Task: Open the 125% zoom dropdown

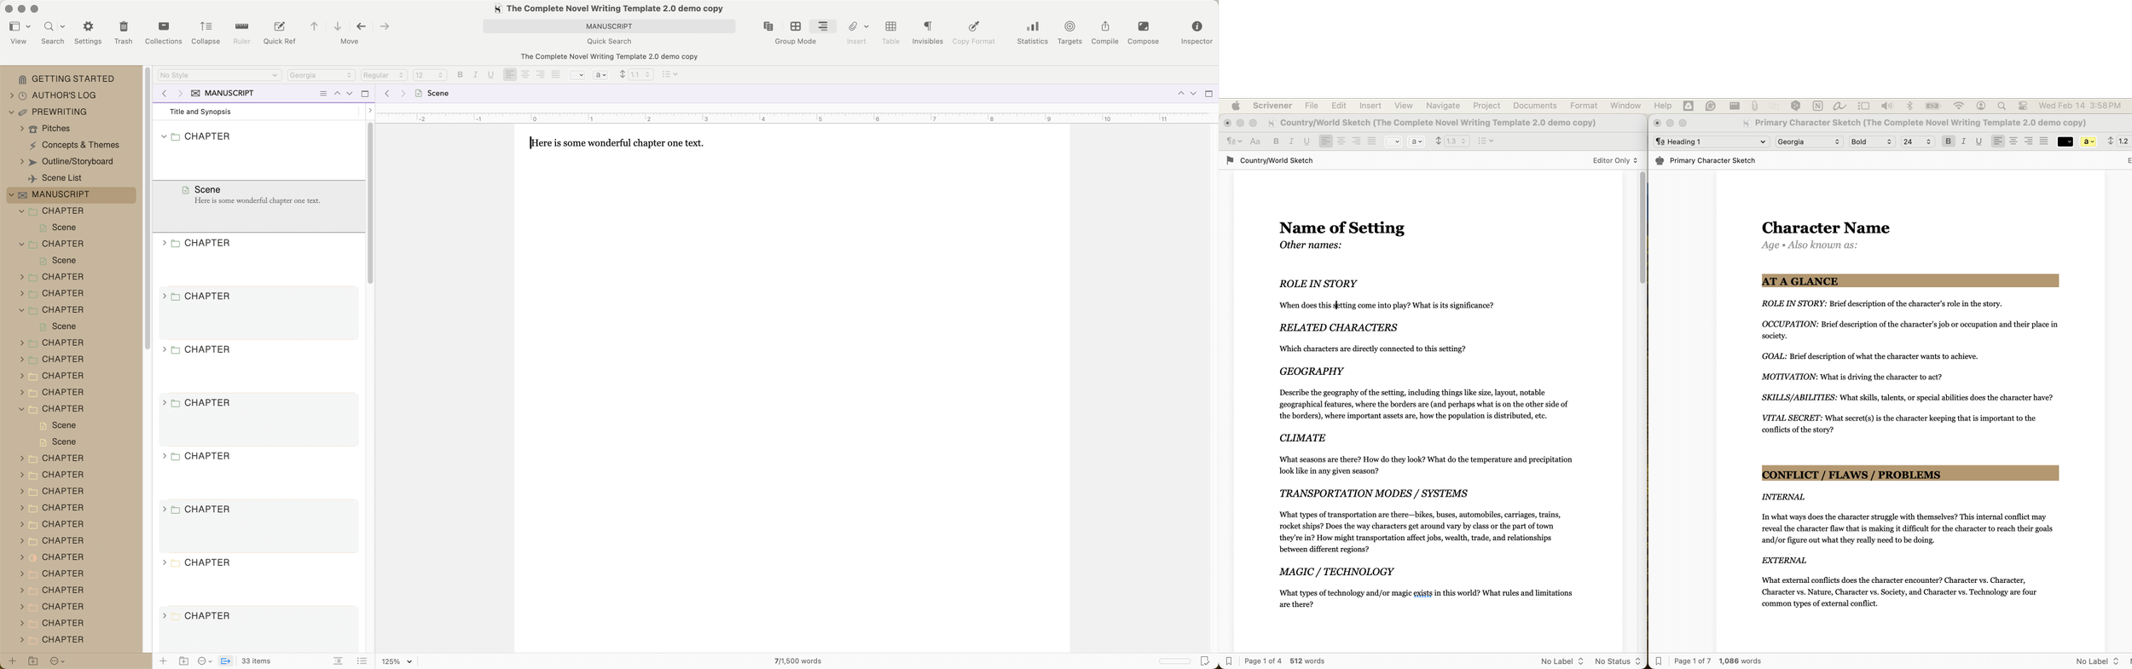Action: 397,661
